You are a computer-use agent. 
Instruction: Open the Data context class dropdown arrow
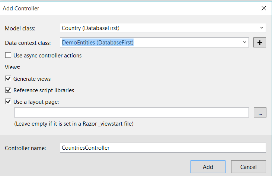coord(244,42)
